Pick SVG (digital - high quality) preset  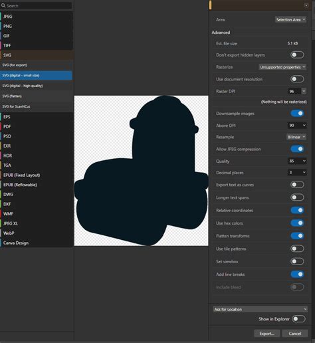(37, 86)
